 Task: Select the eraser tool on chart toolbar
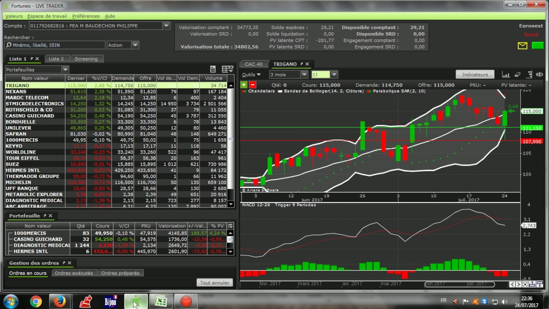click(x=518, y=74)
